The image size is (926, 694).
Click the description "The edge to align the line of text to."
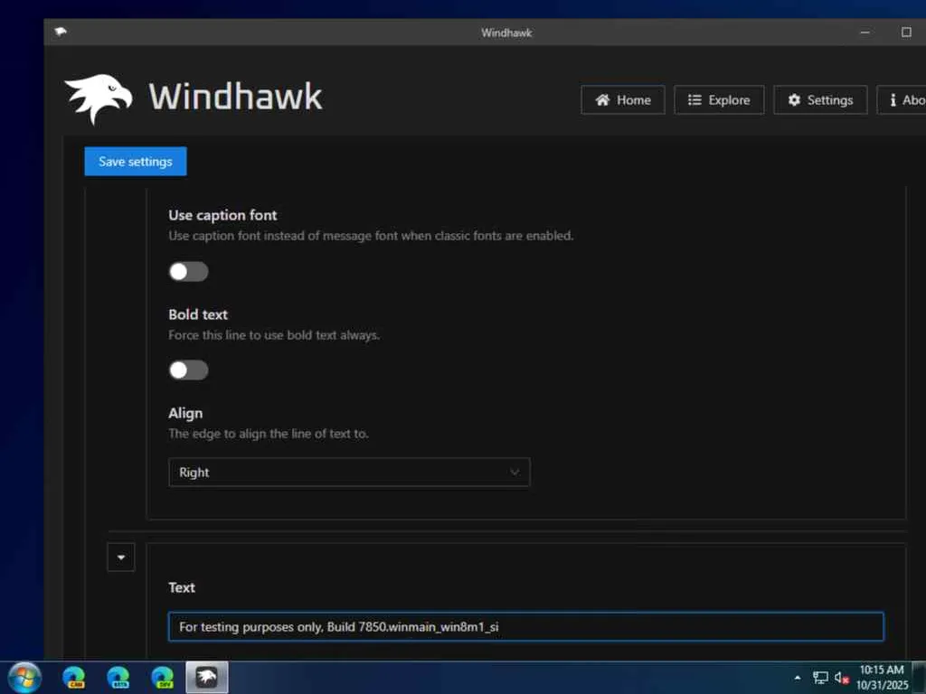[269, 434]
